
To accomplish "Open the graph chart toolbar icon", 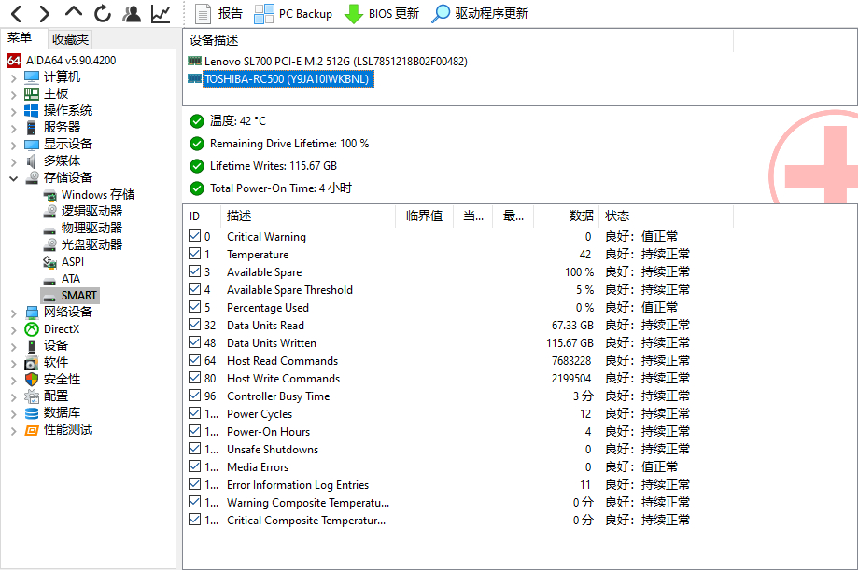I will click(x=161, y=14).
